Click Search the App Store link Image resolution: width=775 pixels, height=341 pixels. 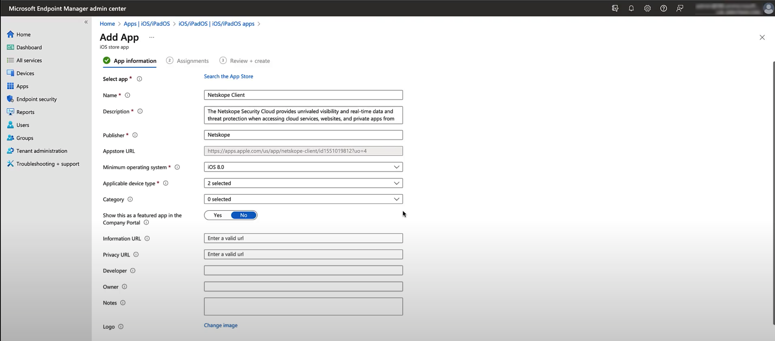pyautogui.click(x=228, y=76)
